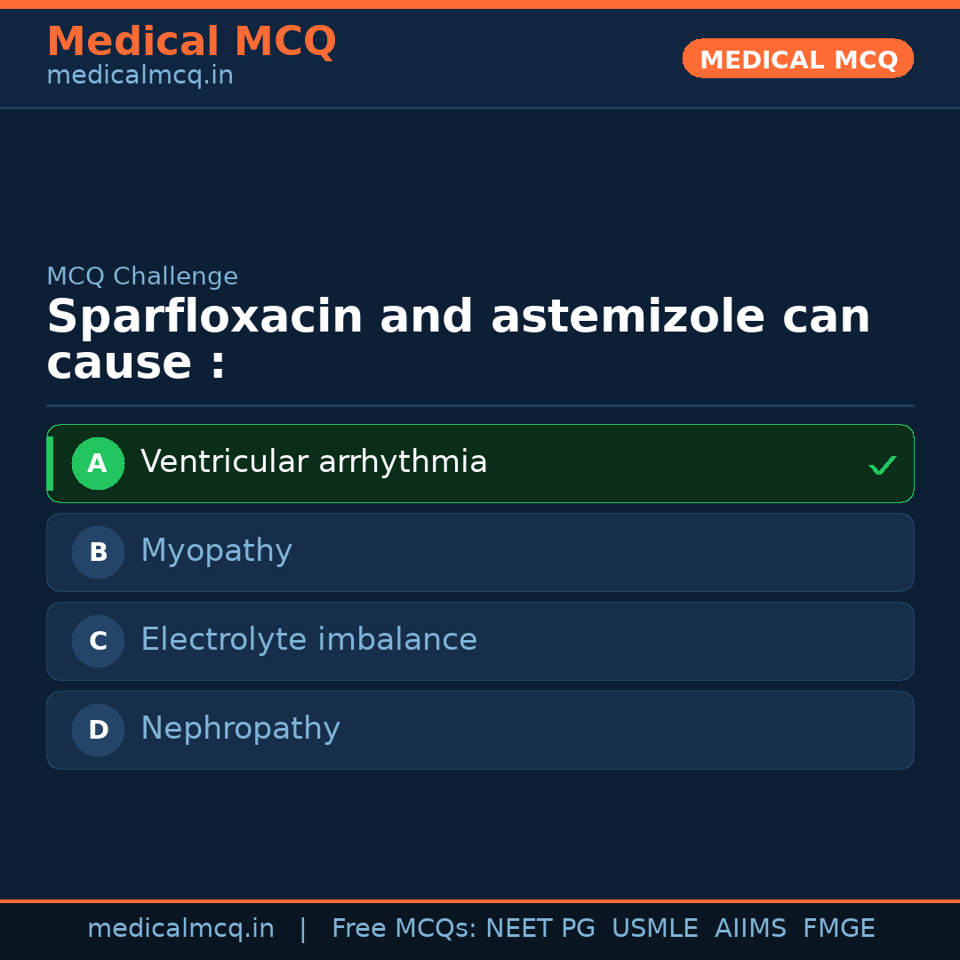The image size is (960, 960).
Task: Open the Medical MCQ header title
Action: (191, 42)
